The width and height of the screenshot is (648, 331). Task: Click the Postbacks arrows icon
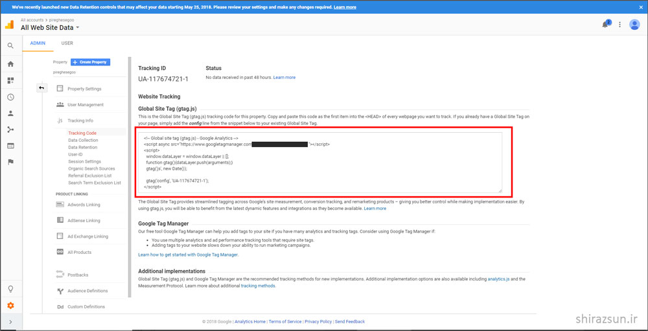pos(60,275)
